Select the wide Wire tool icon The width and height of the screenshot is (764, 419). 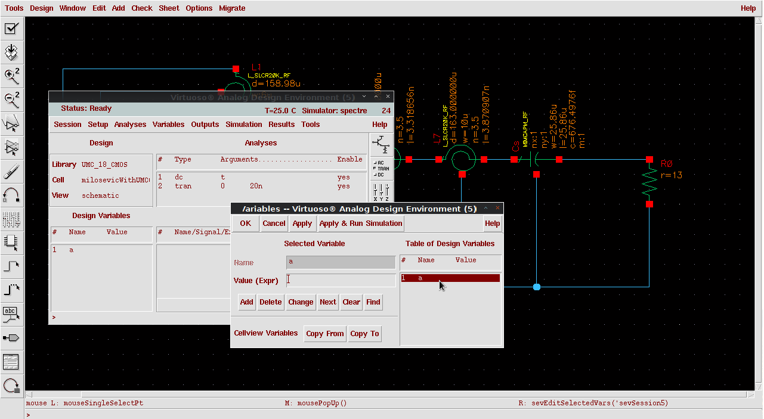(x=11, y=290)
